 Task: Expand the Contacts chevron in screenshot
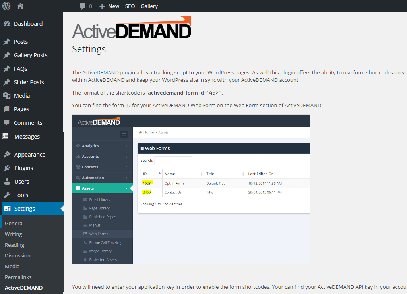126,167
